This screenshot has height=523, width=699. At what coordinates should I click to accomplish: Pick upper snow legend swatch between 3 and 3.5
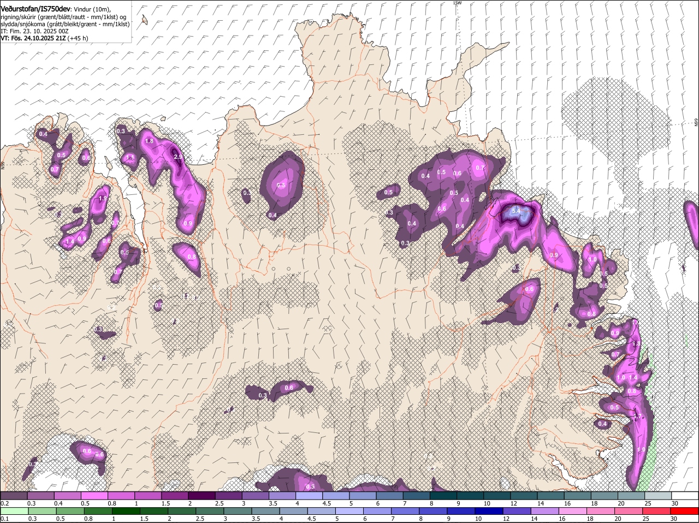[256, 496]
